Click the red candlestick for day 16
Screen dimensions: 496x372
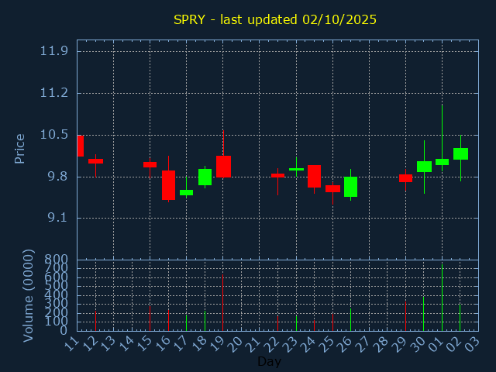pyautogui.click(x=168, y=185)
